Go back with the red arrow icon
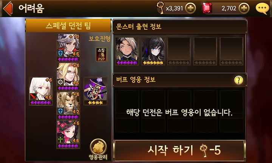The image size is (272, 163). (x=8, y=8)
